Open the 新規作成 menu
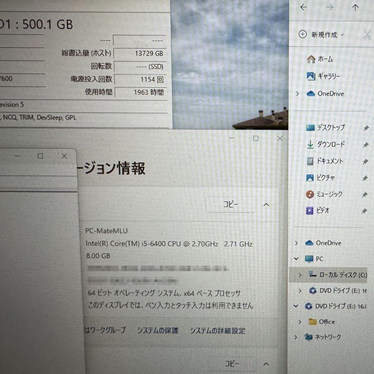Viewport: 374px width, 374px height. (321, 35)
